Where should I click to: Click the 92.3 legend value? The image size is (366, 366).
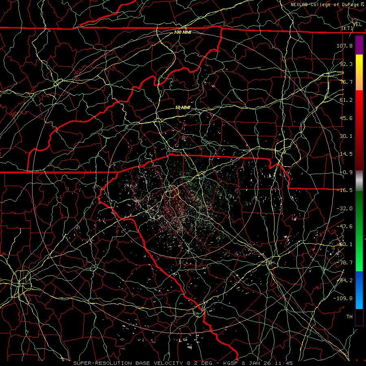point(346,64)
